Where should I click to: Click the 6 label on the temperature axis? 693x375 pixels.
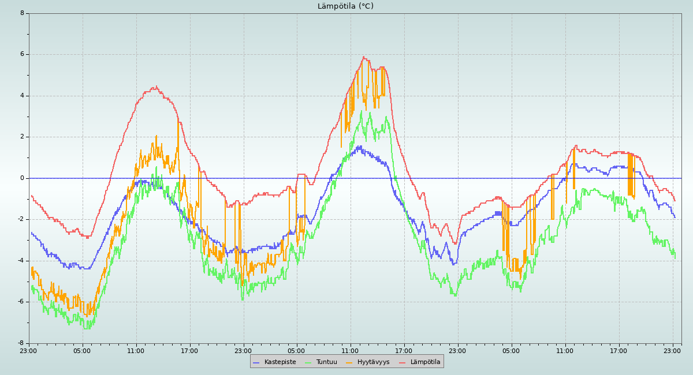22,54
